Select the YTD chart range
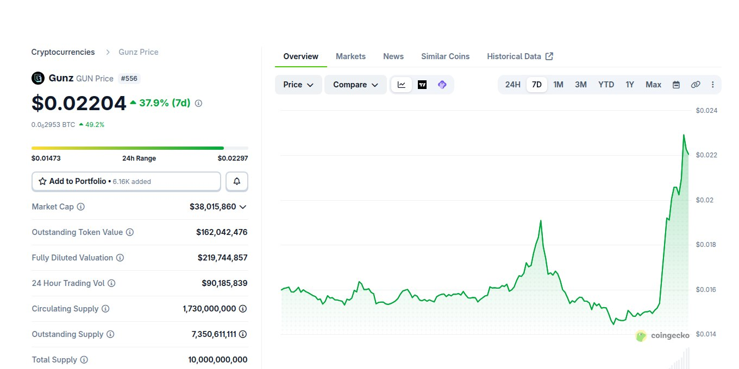This screenshot has width=739, height=369. coord(606,85)
